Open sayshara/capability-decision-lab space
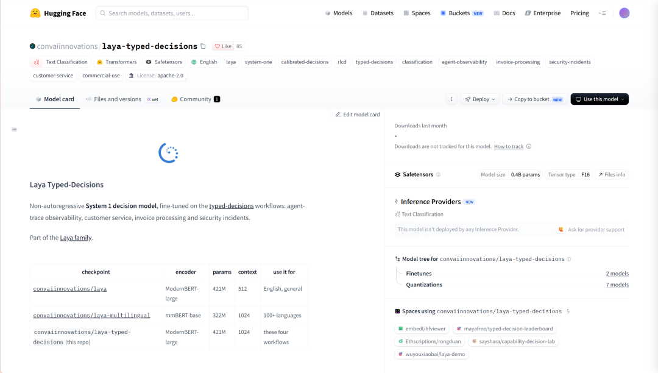Image resolution: width=658 pixels, height=373 pixels. pyautogui.click(x=513, y=341)
